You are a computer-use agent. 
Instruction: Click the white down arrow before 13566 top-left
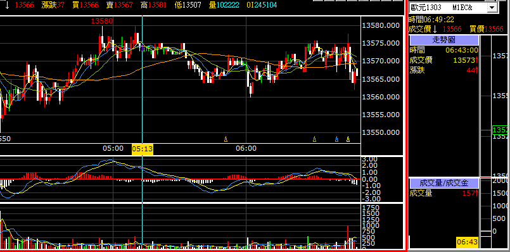click(7, 5)
